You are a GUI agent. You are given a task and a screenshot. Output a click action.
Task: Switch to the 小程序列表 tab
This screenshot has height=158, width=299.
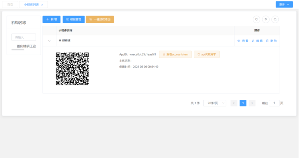coord(31,5)
